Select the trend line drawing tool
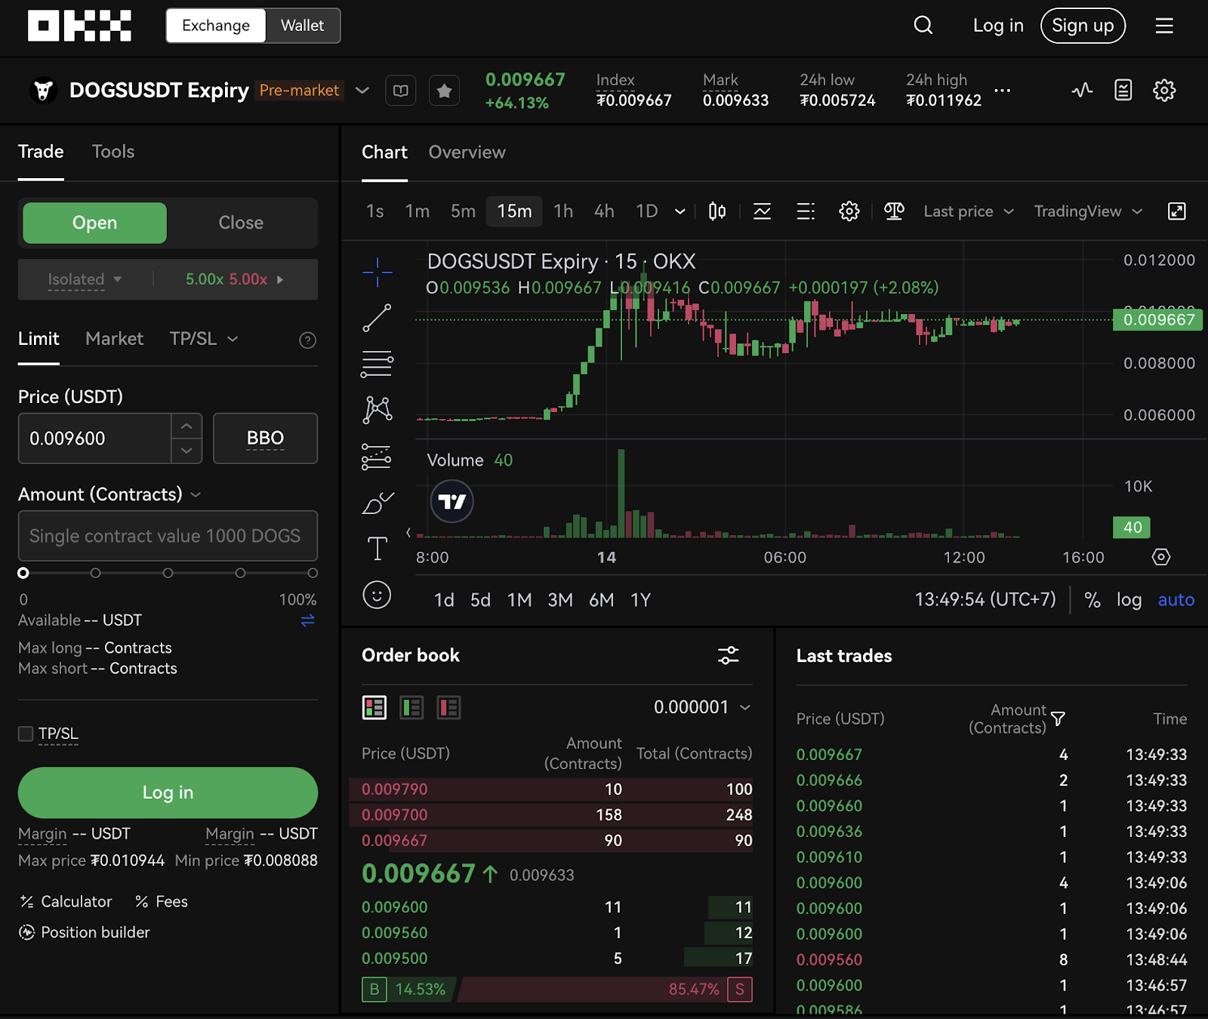Image resolution: width=1208 pixels, height=1019 pixels. pyautogui.click(x=377, y=318)
